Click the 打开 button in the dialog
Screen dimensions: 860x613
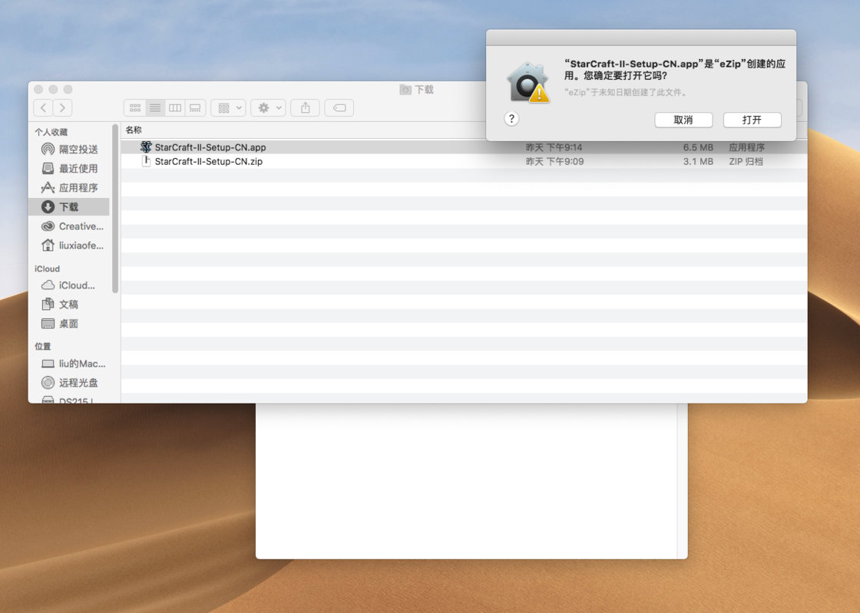(x=752, y=120)
